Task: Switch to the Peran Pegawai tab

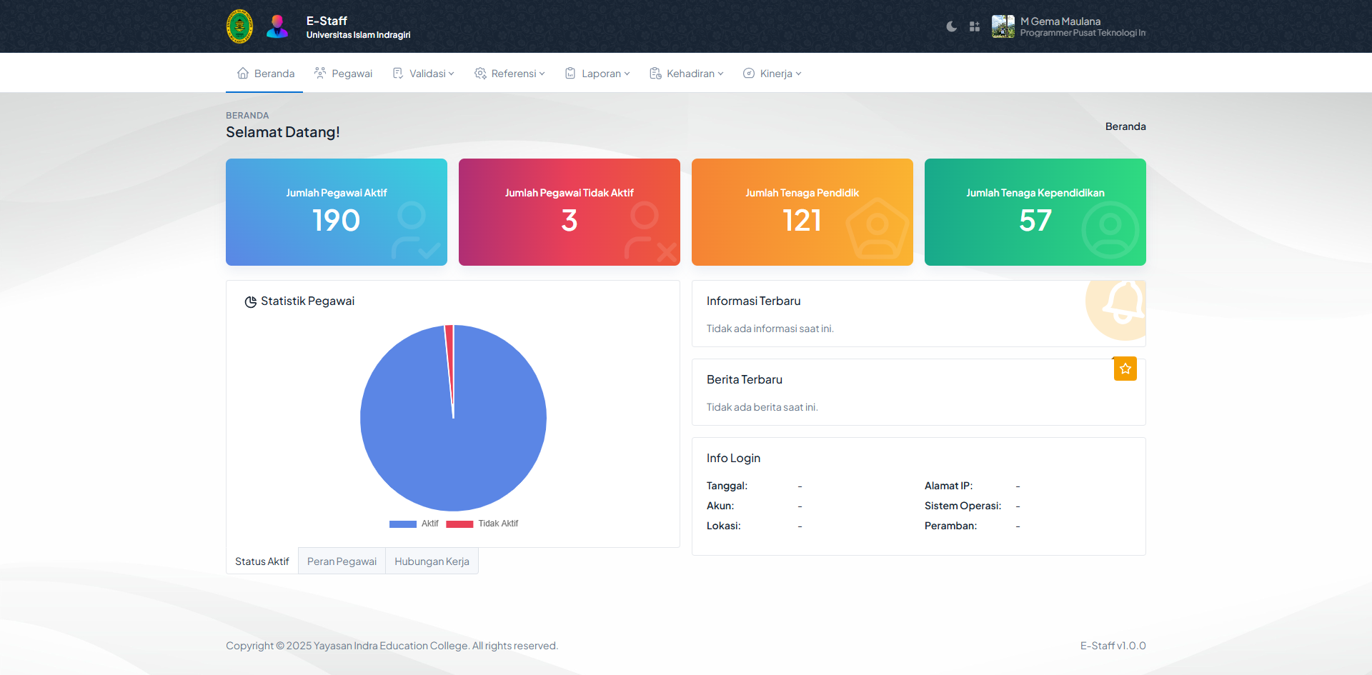Action: (342, 561)
